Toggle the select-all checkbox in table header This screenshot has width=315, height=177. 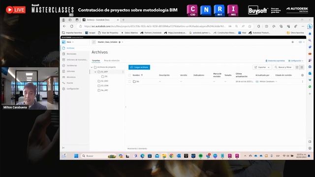point(129,75)
